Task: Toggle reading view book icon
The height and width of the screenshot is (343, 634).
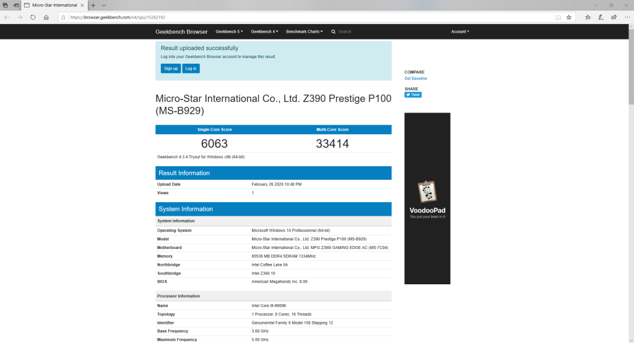Action: pyautogui.click(x=558, y=17)
